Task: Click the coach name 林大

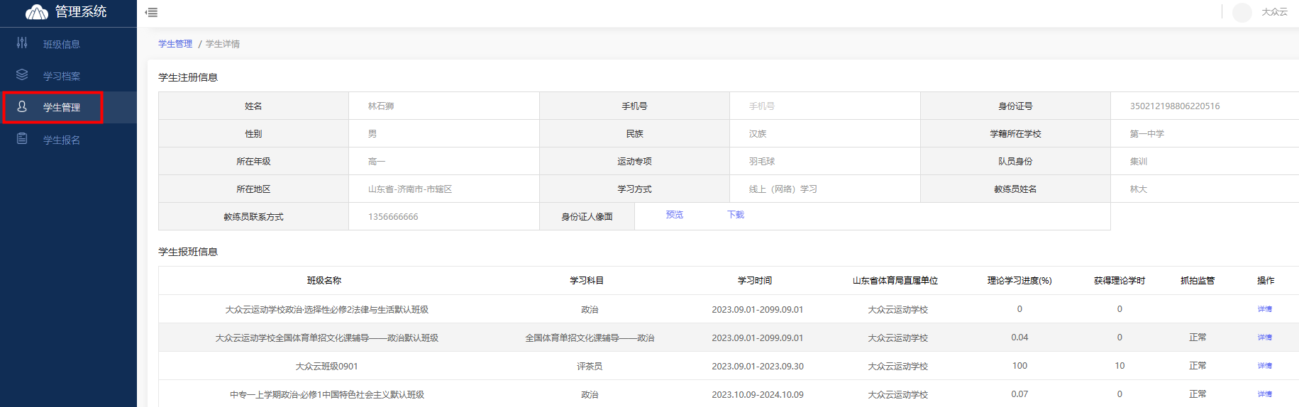Action: click(x=1139, y=189)
